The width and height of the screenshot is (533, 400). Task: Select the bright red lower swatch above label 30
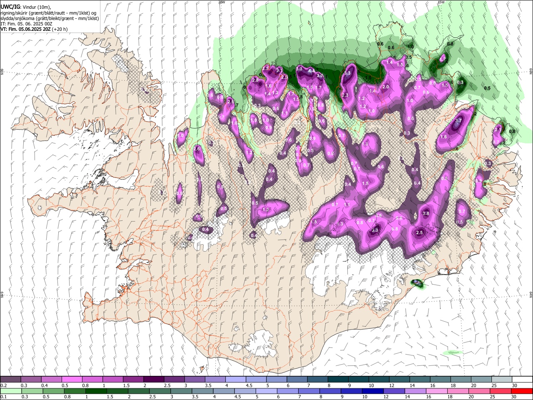[x=522, y=391]
